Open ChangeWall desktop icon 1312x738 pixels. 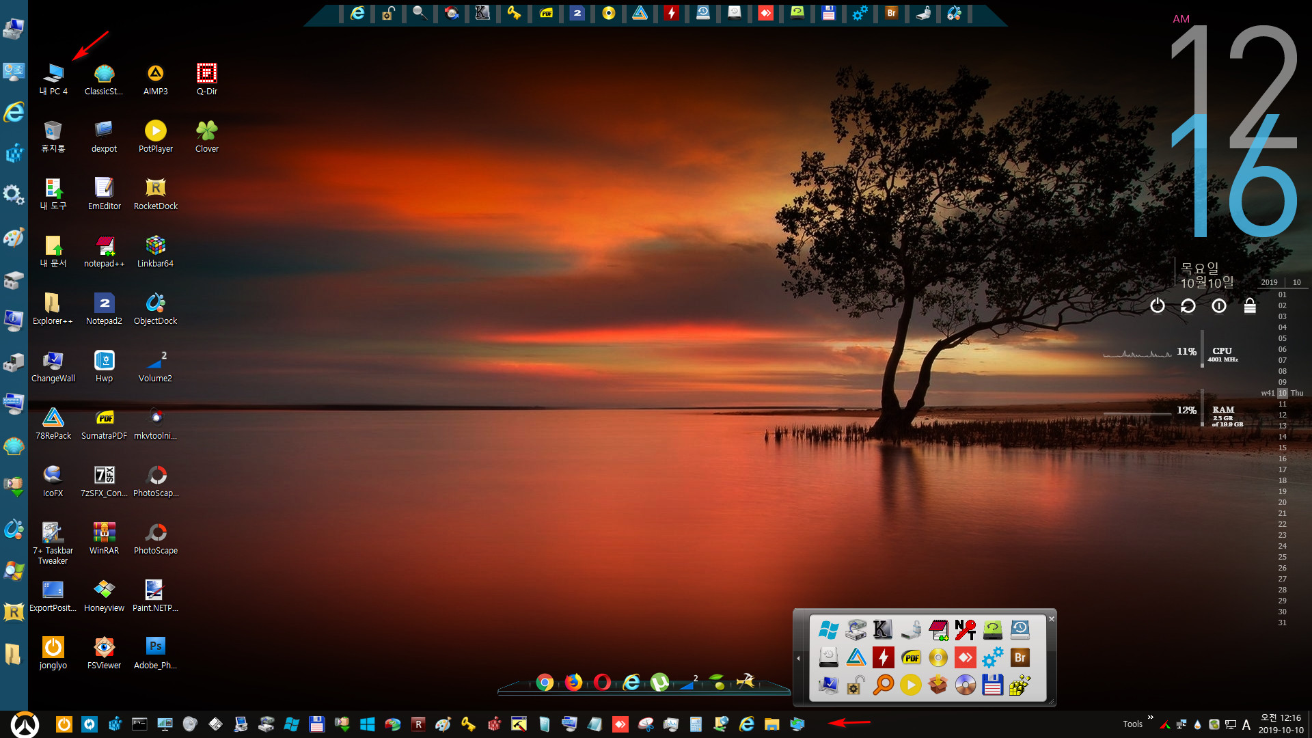pyautogui.click(x=53, y=366)
